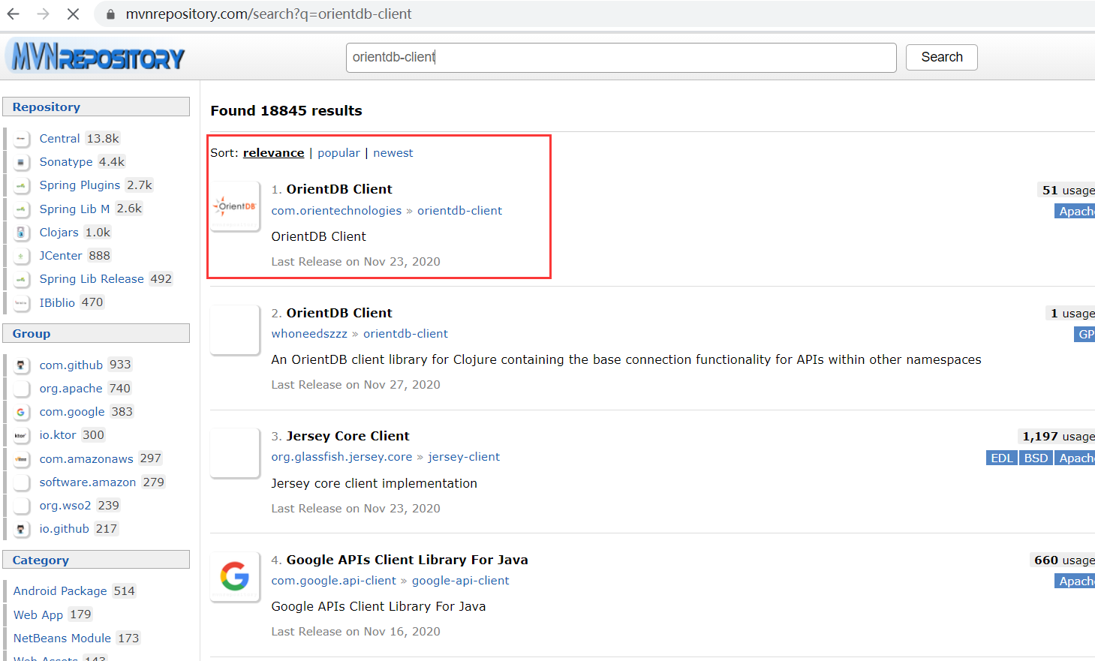Screen dimensions: 1095x661
Task: Click the Search button
Action: pos(941,57)
